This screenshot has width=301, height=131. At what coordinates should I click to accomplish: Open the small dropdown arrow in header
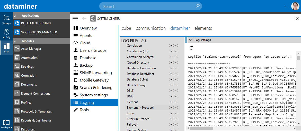point(285,6)
